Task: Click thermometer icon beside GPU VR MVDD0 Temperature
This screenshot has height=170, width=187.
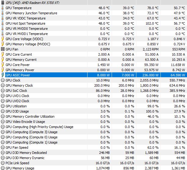Action: click(3, 29)
